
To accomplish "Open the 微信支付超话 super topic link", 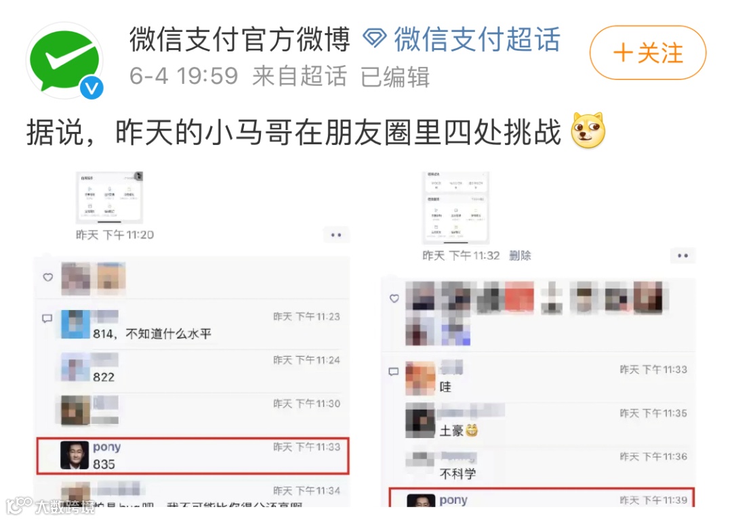I will pos(477,39).
